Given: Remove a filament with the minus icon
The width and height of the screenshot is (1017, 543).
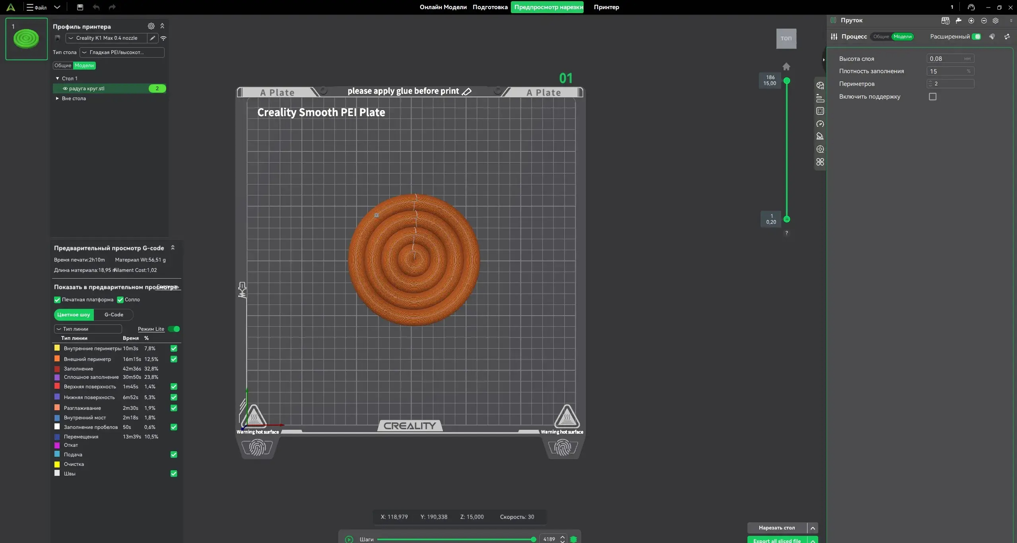Looking at the screenshot, I should [984, 21].
